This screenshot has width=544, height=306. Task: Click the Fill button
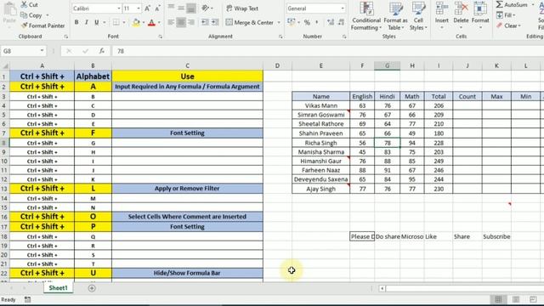click(506, 15)
